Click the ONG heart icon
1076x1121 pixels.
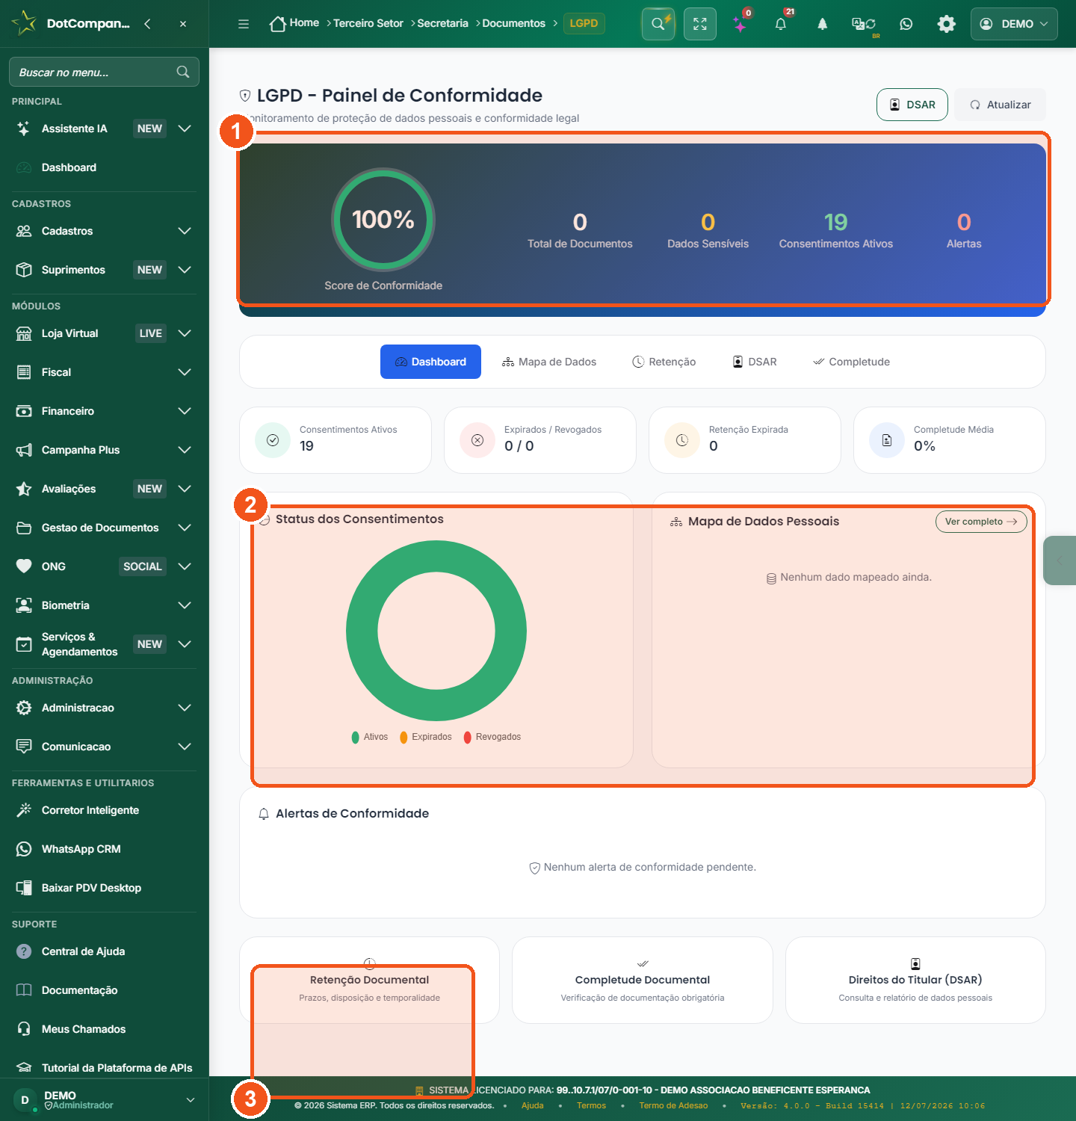24,566
